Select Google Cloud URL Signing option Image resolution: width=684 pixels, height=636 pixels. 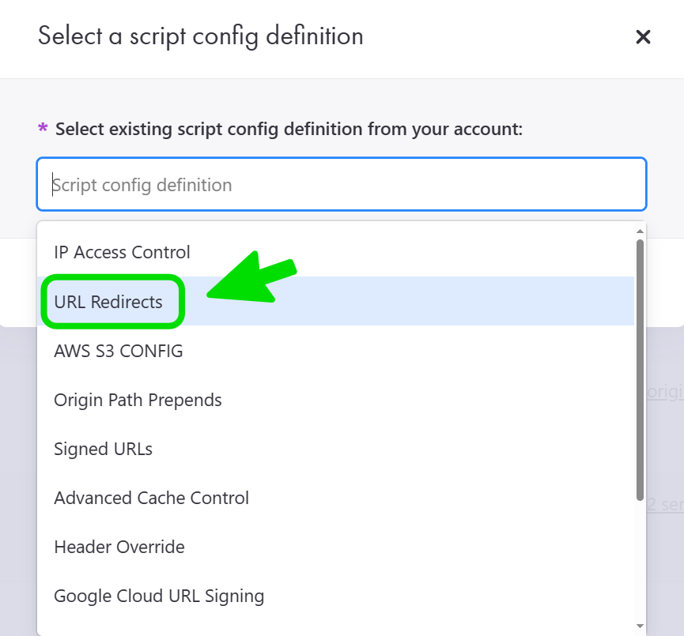(x=158, y=596)
